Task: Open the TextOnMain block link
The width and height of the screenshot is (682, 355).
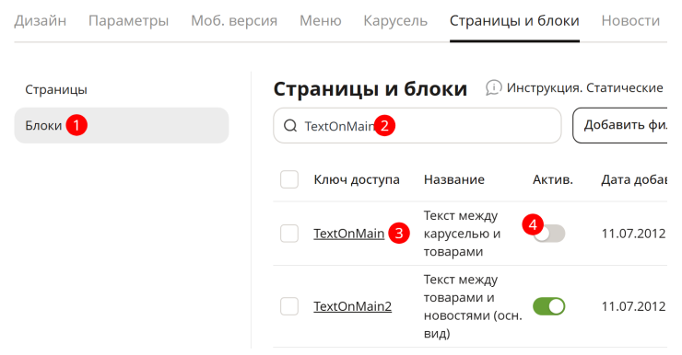Action: (x=348, y=234)
